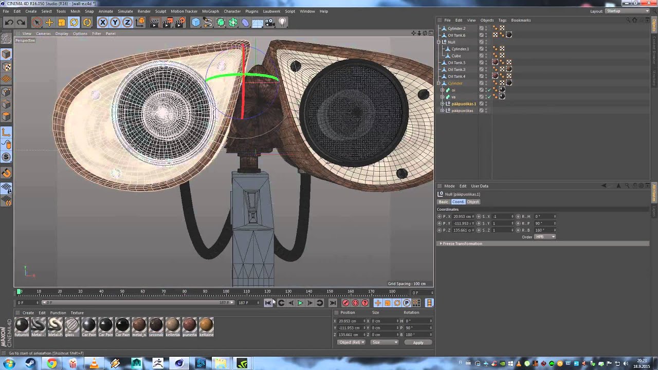The image size is (658, 370).
Task: Open the spline pen tool
Action: [208, 22]
